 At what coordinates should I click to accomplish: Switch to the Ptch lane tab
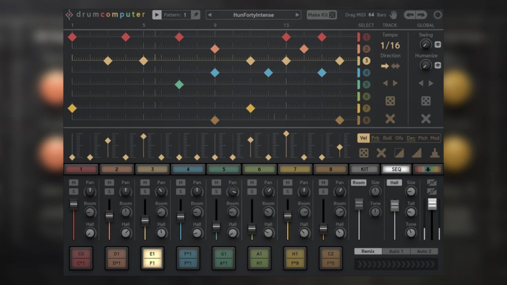tap(423, 138)
